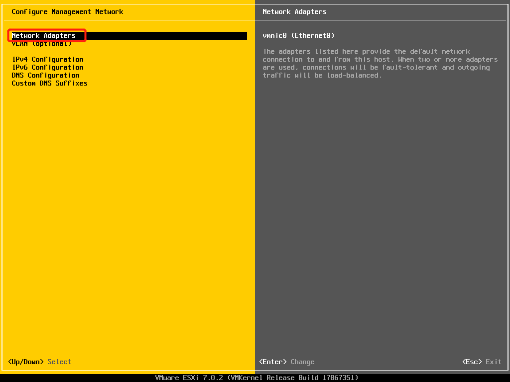Click the VMware ESXi 7.0.2 build text
The width and height of the screenshot is (510, 382).
pyautogui.click(x=256, y=378)
